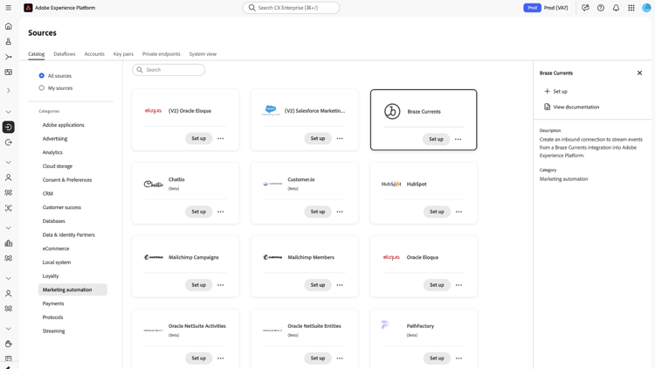Open more options on Customer.io card
Image resolution: width=655 pixels, height=369 pixels.
pos(340,212)
